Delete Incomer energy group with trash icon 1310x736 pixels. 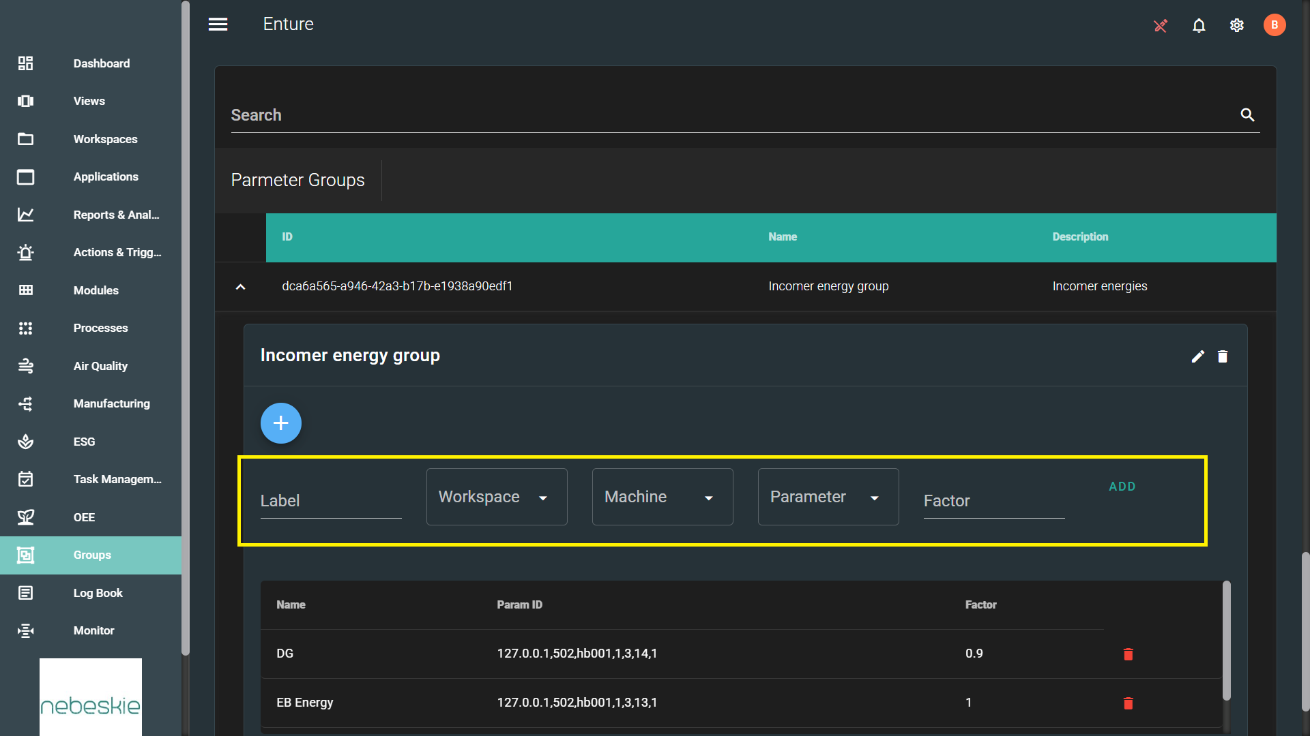1223,356
